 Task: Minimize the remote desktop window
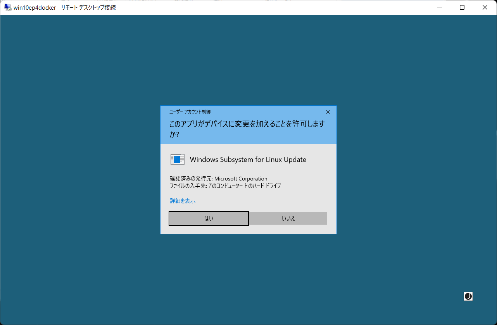click(x=438, y=7)
